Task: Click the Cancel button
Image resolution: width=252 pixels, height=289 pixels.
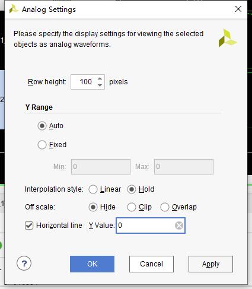Action: (x=151, y=264)
